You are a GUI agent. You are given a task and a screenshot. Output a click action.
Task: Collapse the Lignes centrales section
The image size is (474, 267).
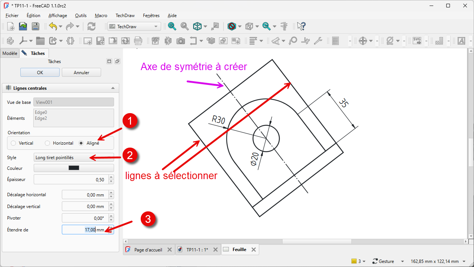click(x=113, y=88)
